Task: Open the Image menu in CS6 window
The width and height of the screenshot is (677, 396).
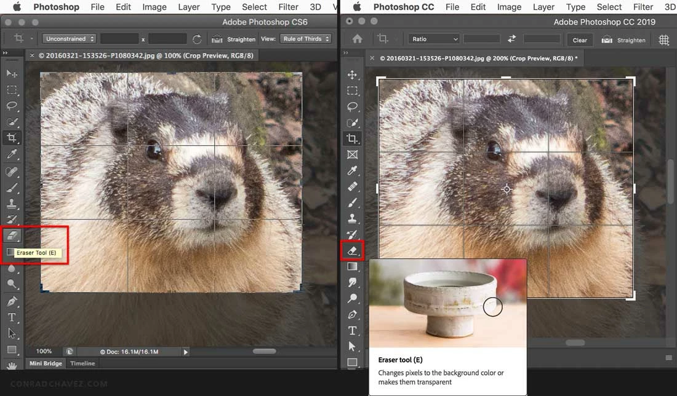Action: 154,7
